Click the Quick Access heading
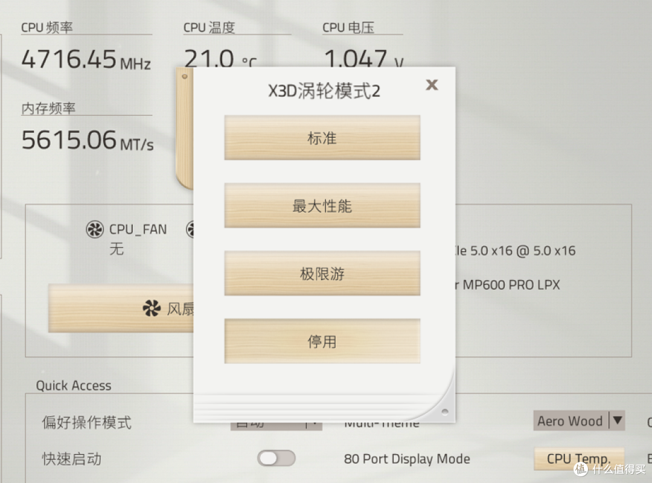 pyautogui.click(x=74, y=386)
